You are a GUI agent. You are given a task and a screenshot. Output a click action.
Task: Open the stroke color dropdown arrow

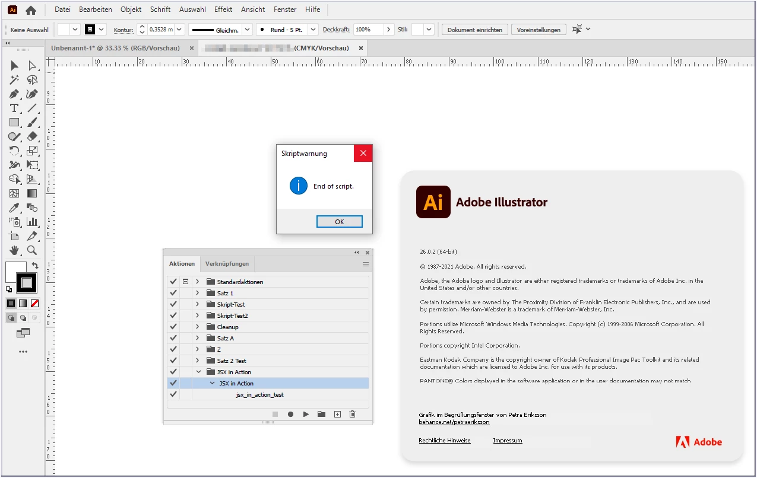tap(102, 30)
